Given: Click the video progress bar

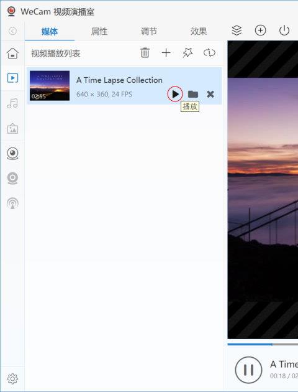Looking at the screenshot, I should 263,344.
